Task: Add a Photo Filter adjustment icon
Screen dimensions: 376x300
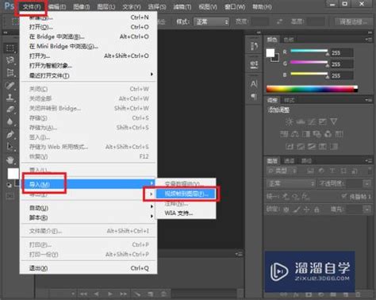Action: point(317,134)
